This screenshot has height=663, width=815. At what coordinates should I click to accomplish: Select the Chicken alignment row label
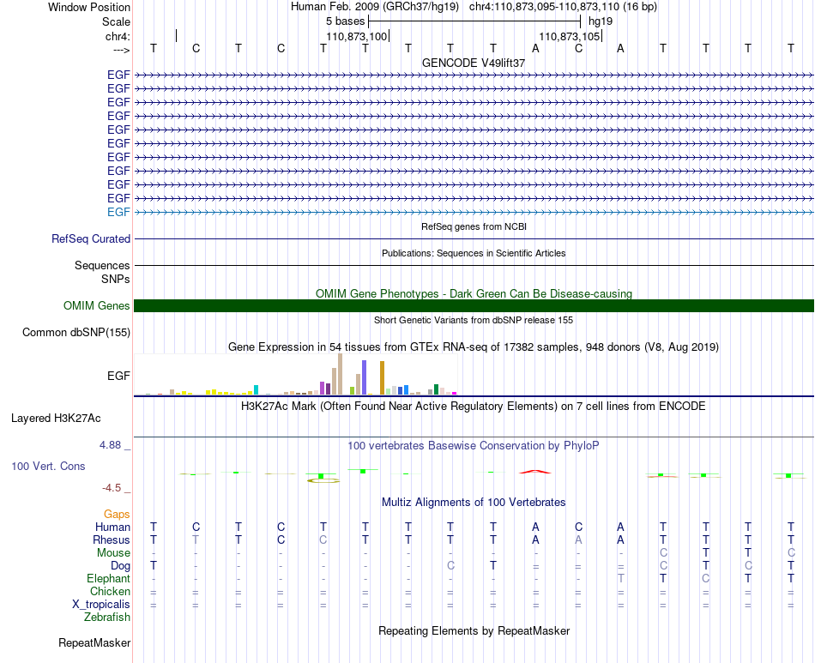[x=110, y=591]
